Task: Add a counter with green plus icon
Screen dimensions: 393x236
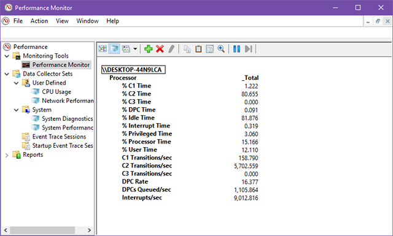Action: click(149, 49)
